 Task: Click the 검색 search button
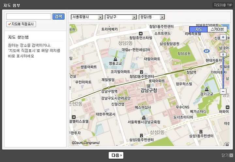(58, 16)
